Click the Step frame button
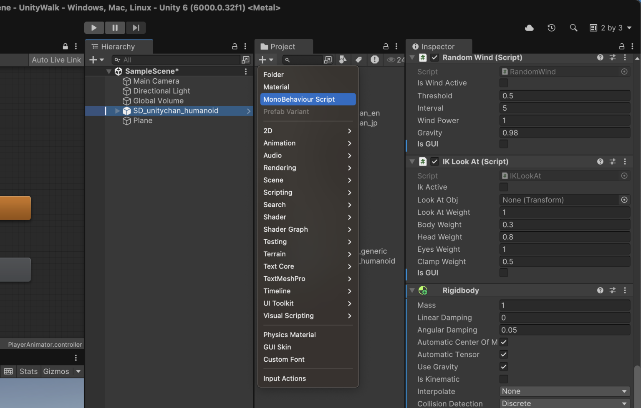This screenshot has width=641, height=408. pyautogui.click(x=136, y=28)
